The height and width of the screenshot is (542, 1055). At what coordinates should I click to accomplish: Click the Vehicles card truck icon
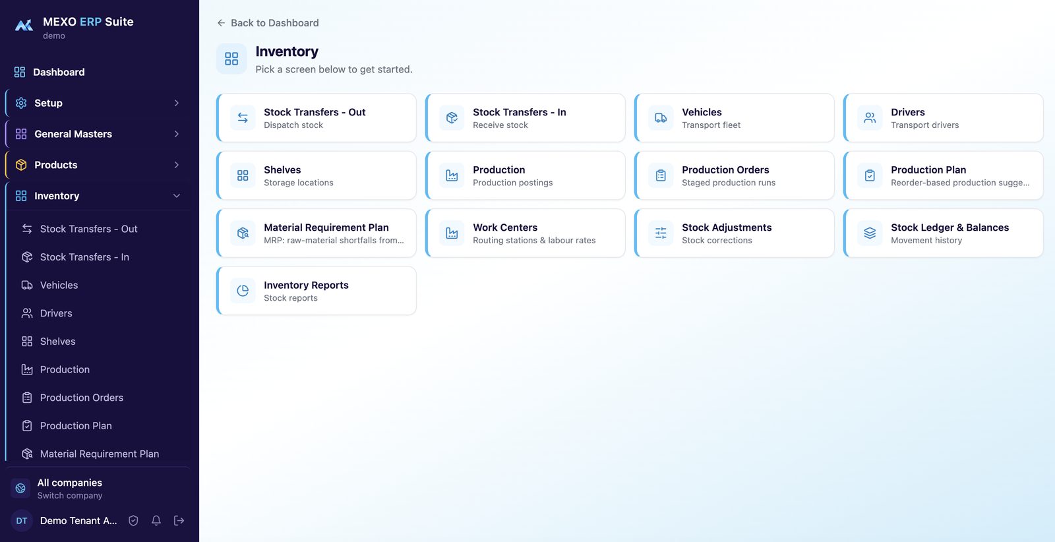[661, 118]
